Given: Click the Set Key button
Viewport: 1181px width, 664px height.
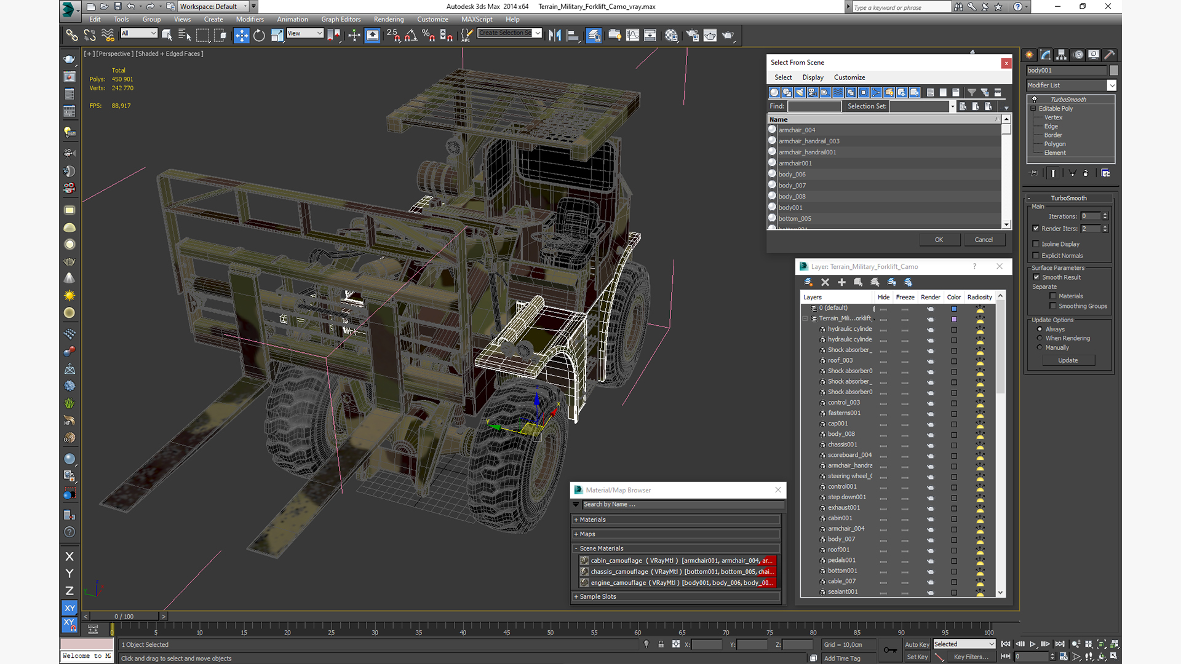Looking at the screenshot, I should (x=917, y=657).
